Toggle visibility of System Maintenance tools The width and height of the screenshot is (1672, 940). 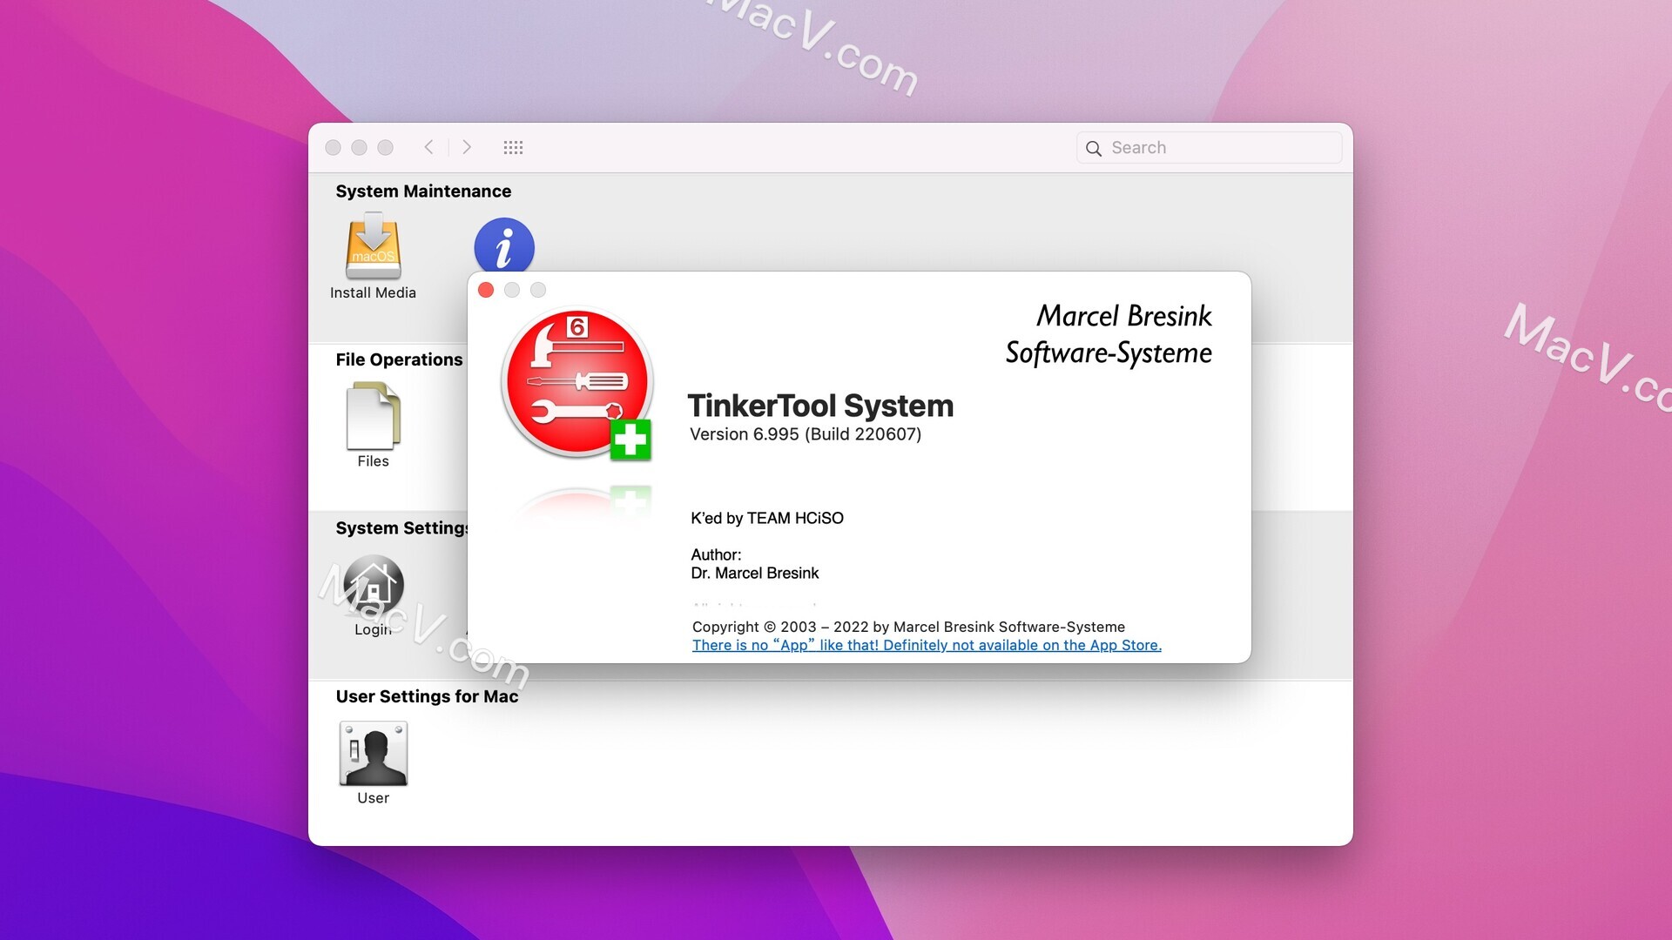[422, 191]
